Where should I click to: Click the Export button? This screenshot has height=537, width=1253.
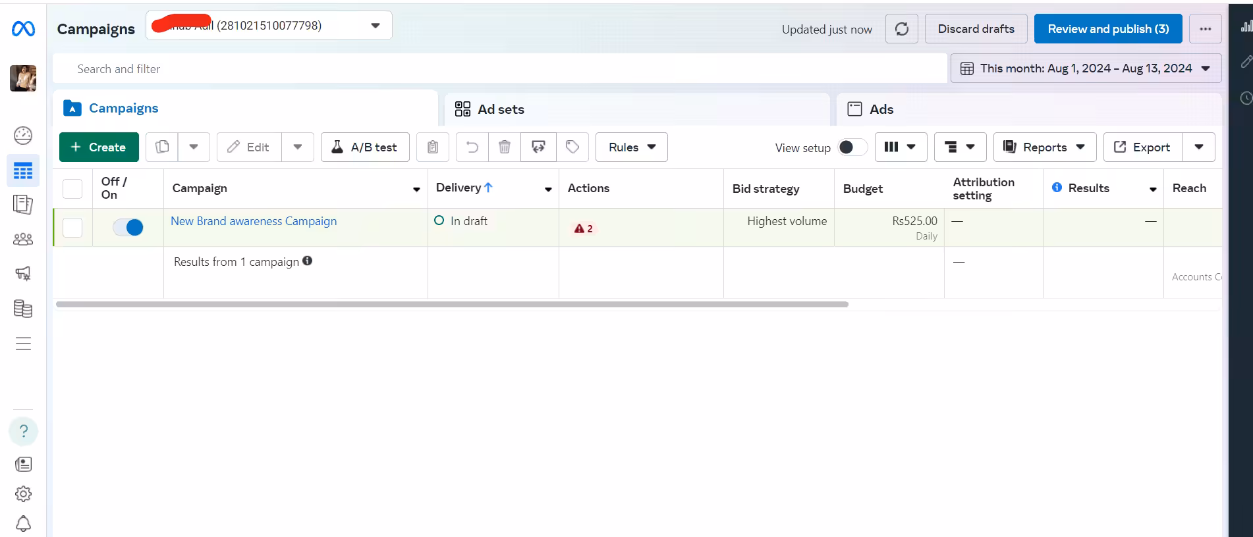pyautogui.click(x=1144, y=147)
